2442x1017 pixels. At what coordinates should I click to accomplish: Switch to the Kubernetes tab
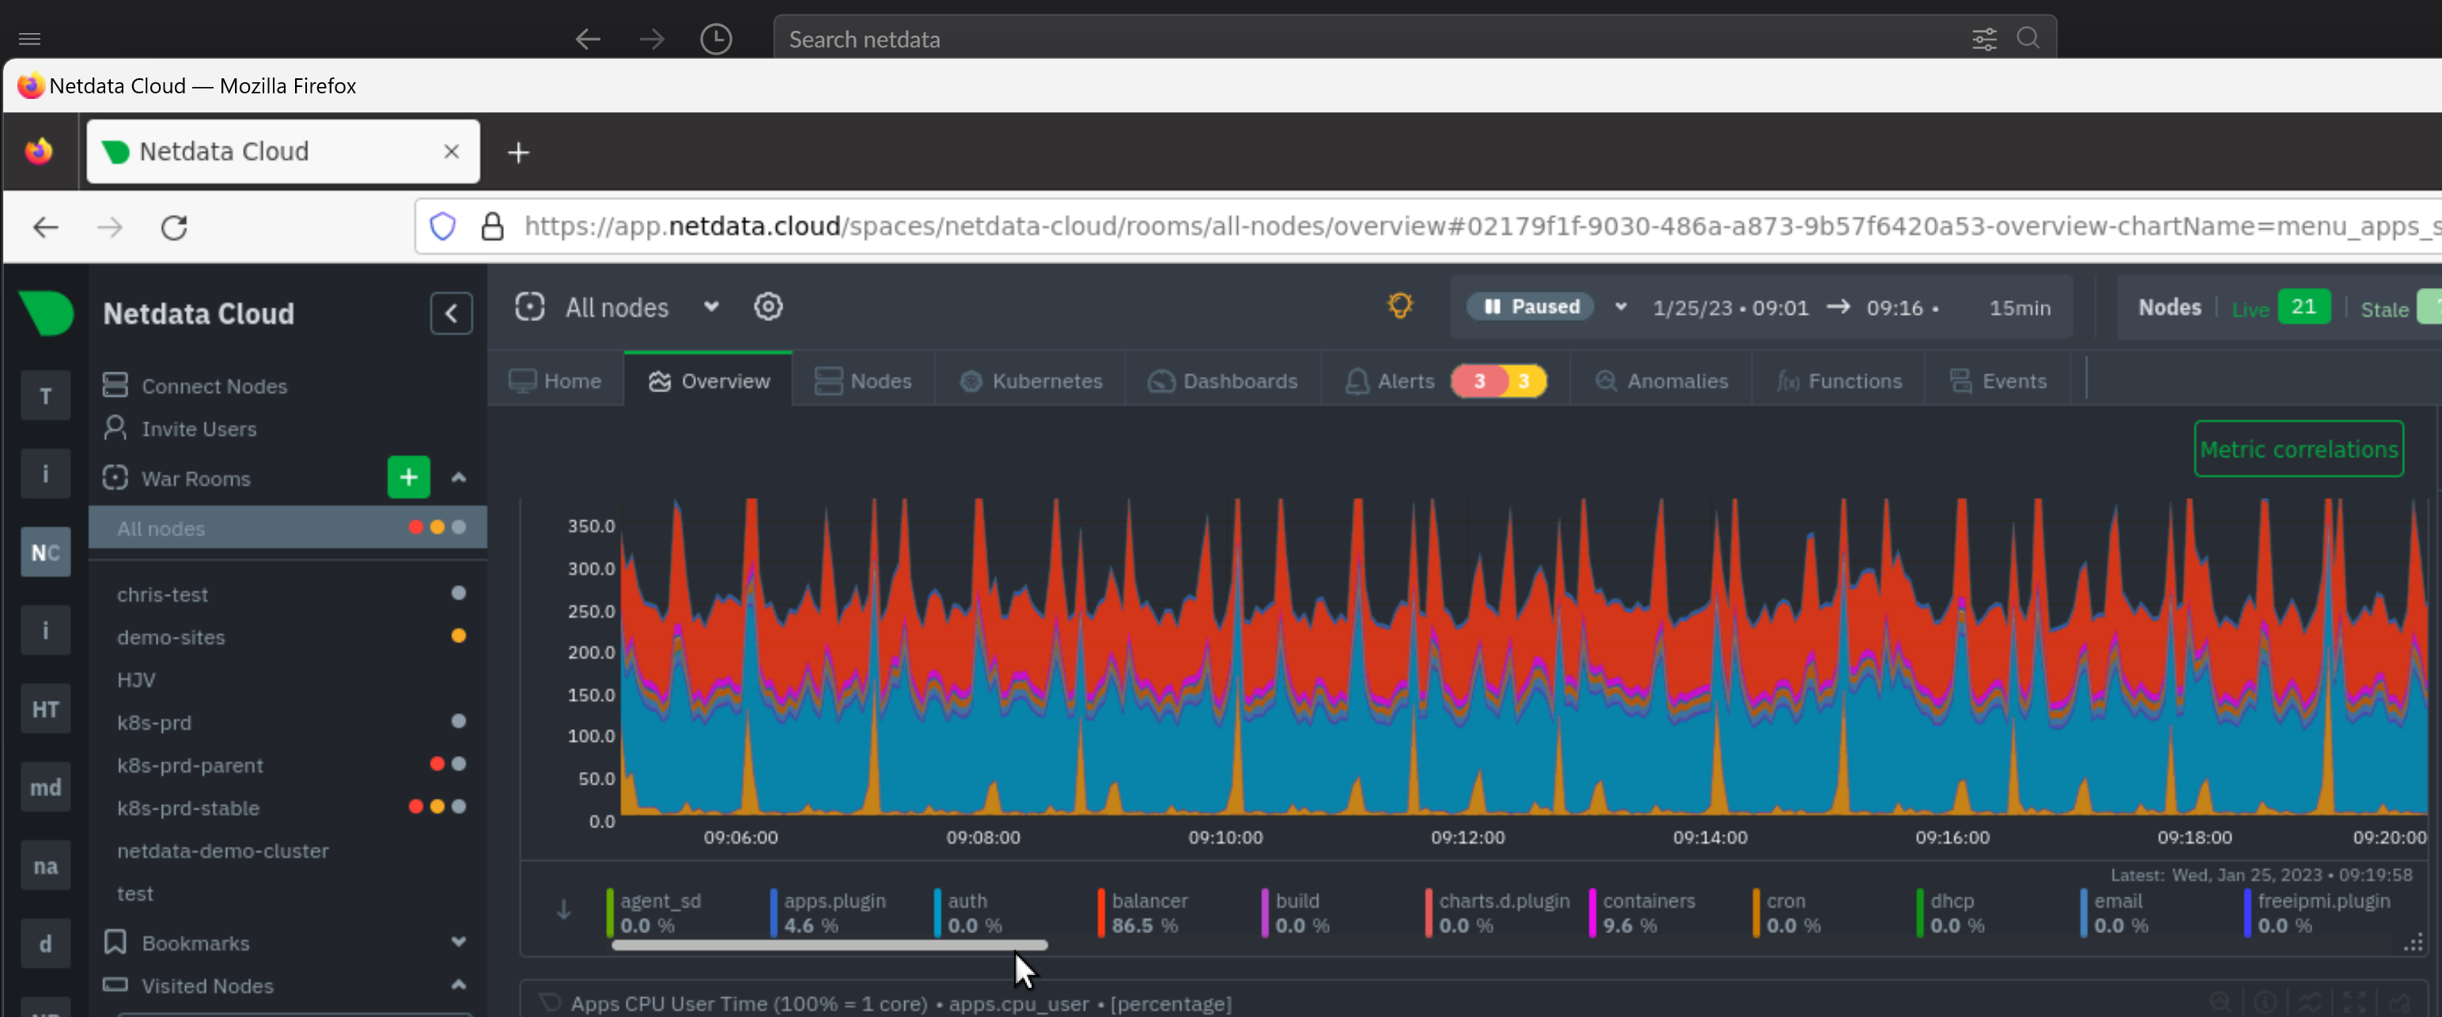pyautogui.click(x=1032, y=380)
